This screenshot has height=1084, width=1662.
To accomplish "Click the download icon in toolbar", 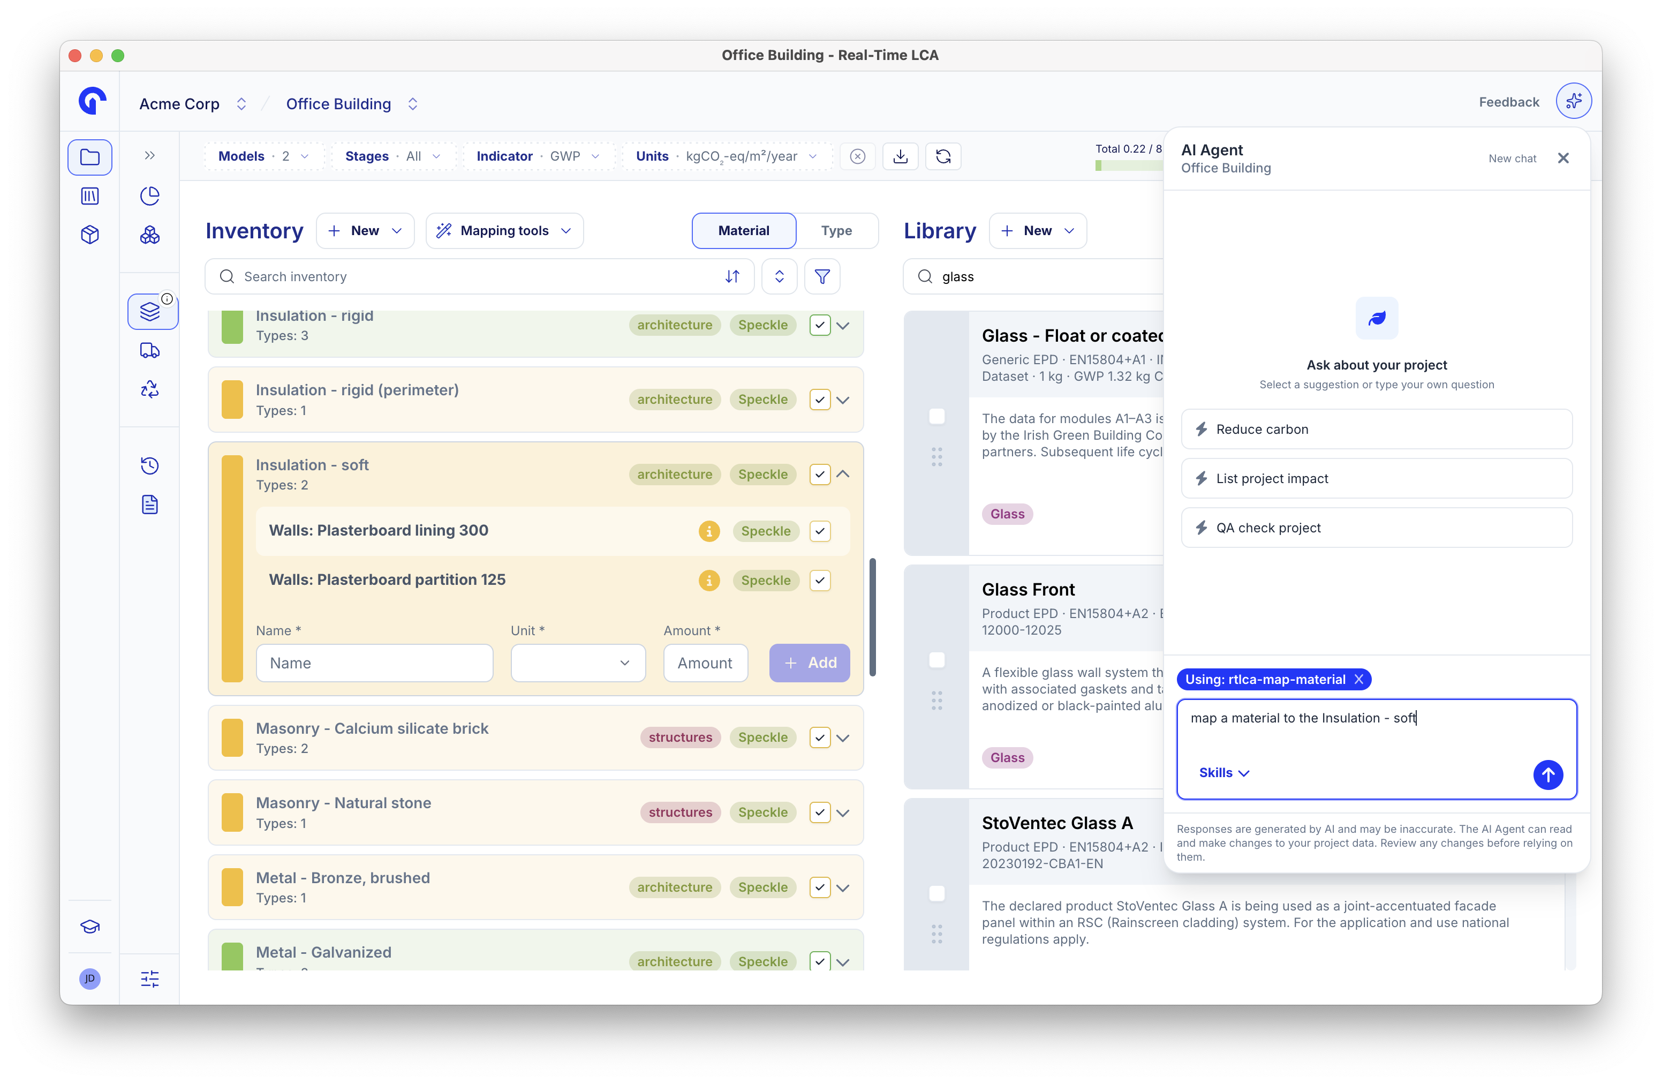I will coord(901,156).
